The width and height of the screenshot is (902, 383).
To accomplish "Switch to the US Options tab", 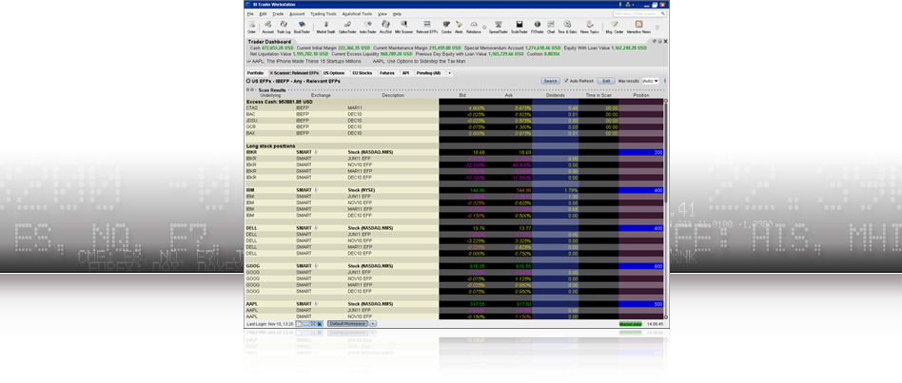I will pyautogui.click(x=333, y=72).
